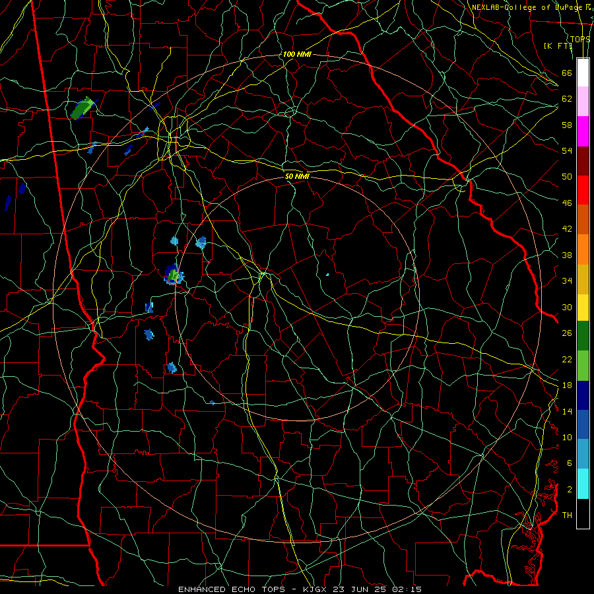Click the 'TOPS' legend heading
The width and height of the screenshot is (594, 594).
click(x=580, y=40)
